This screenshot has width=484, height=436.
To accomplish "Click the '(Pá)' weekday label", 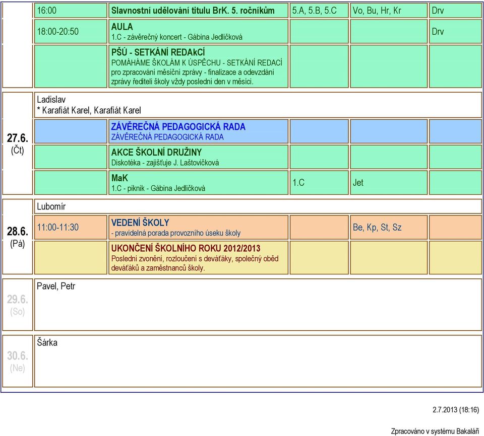I will (x=17, y=244).
